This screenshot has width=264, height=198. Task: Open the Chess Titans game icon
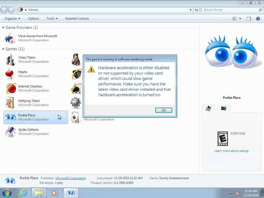pos(10,60)
